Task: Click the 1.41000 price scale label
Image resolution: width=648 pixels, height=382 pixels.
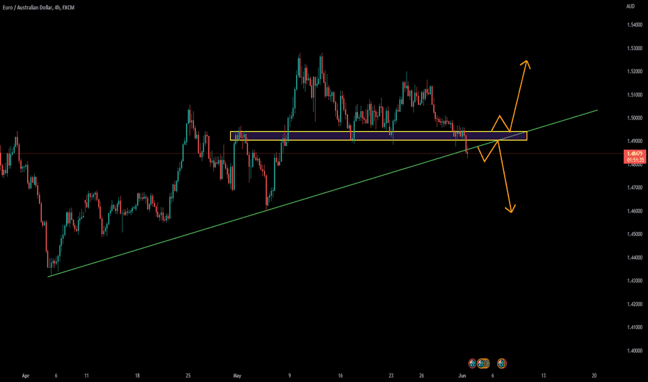Action: (x=634, y=328)
